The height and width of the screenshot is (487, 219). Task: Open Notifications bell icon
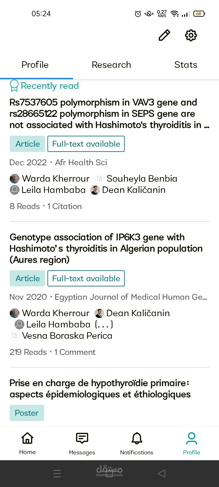pyautogui.click(x=137, y=438)
